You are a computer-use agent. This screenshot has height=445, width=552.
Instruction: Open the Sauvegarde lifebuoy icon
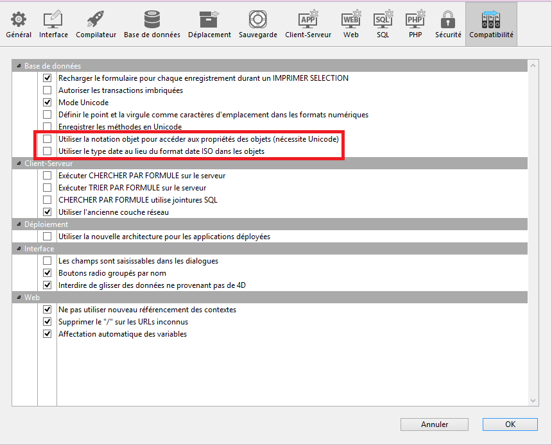tap(257, 19)
